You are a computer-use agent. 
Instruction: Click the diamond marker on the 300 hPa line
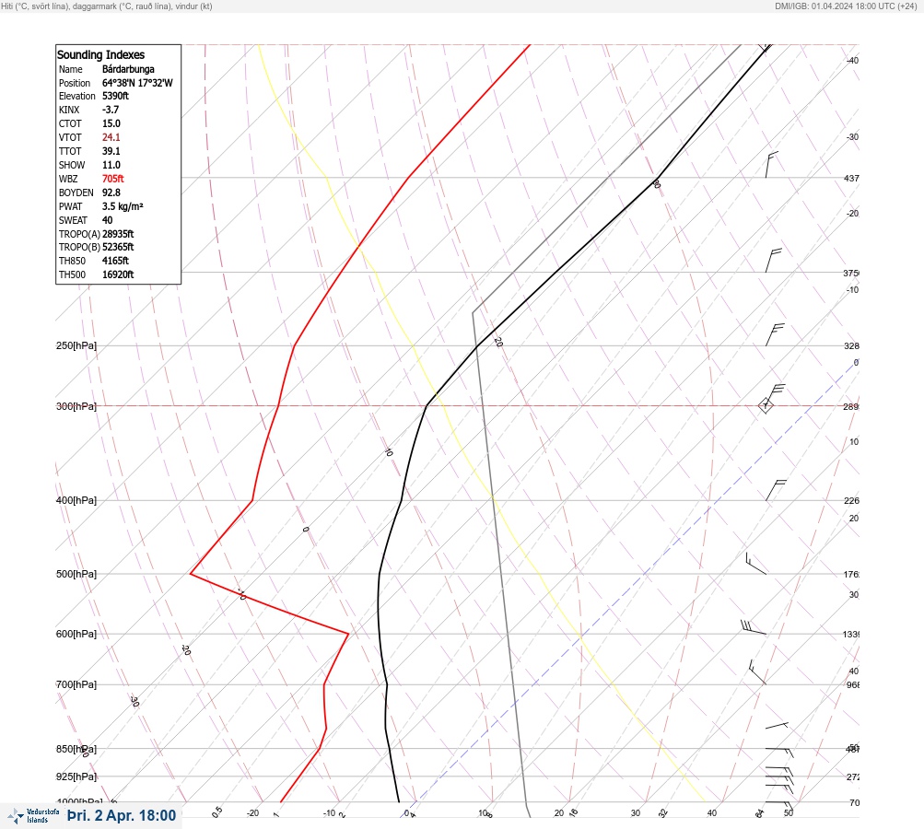pos(766,405)
